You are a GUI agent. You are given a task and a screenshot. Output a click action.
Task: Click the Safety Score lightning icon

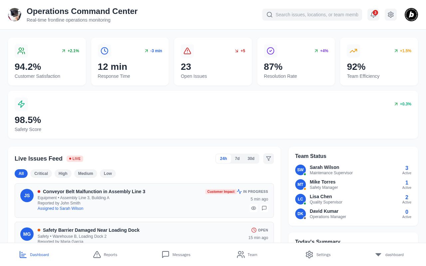21,104
